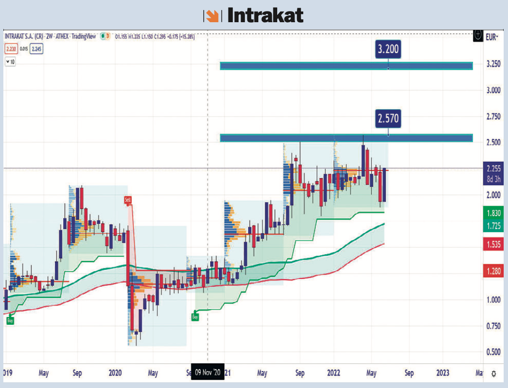Click the blue band near 2.500

346,138
